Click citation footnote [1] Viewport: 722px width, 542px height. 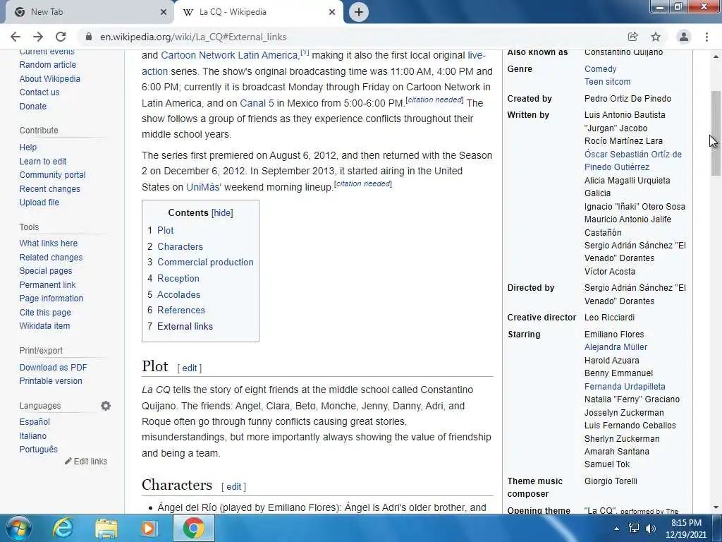coord(305,52)
